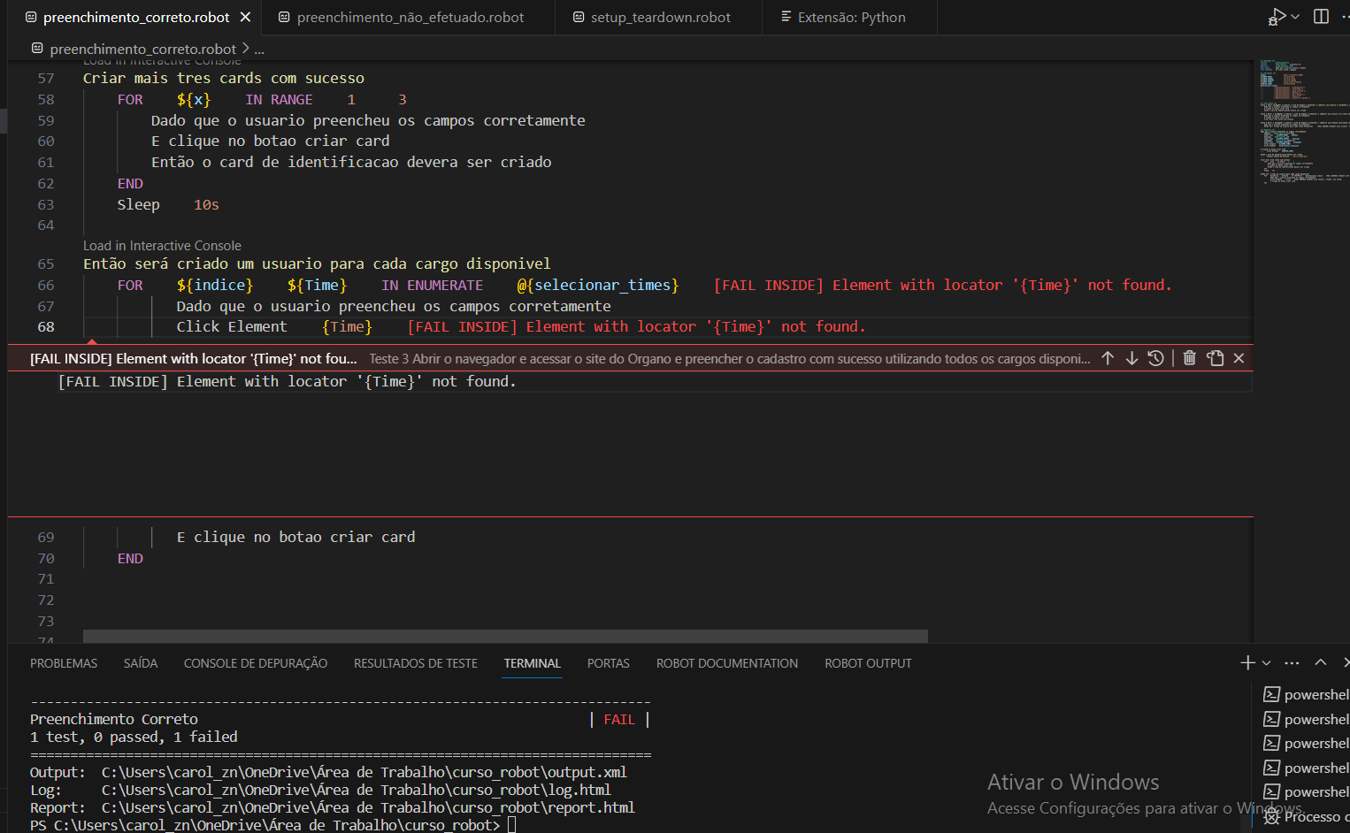
Task: Click the log.html path in terminal
Action: click(356, 790)
